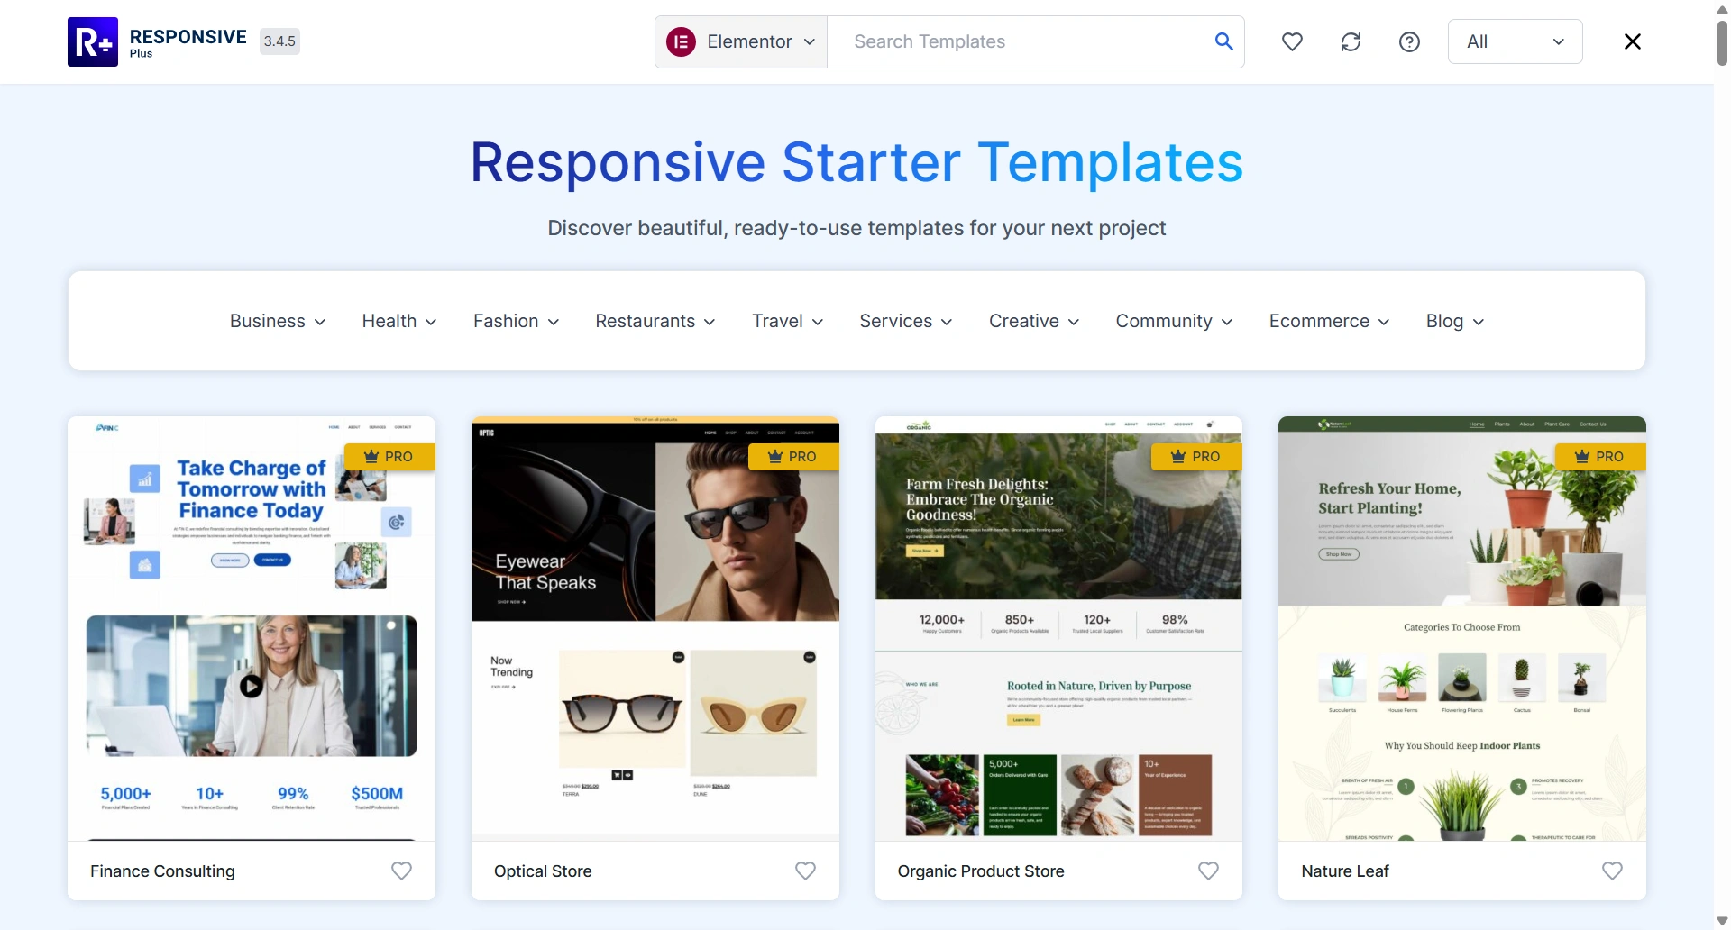Screen dimensions: 1731x930
Task: Close the templates window with X
Action: (x=1632, y=41)
